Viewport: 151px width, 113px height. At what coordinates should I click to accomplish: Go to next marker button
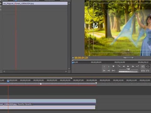pyautogui.click(x=137, y=66)
